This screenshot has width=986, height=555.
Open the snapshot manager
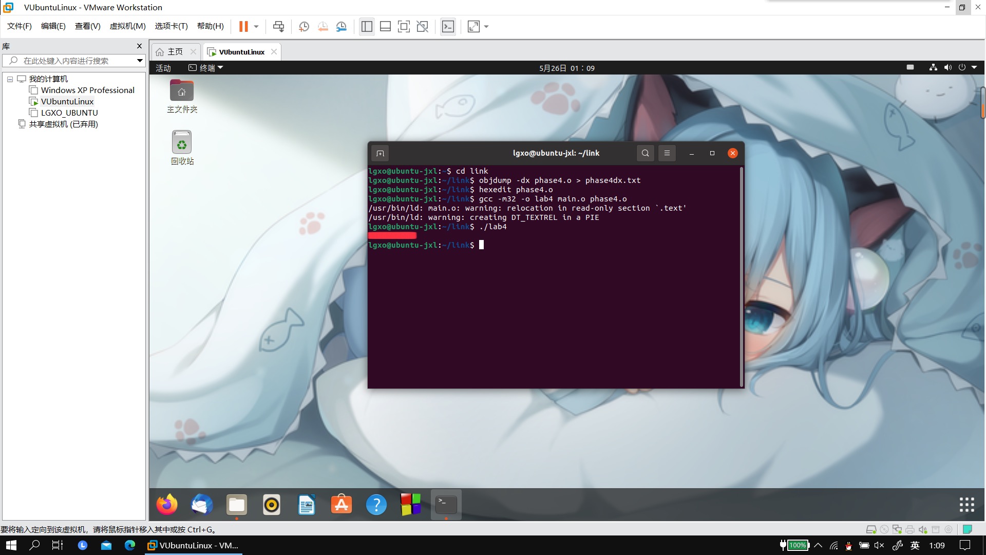[x=342, y=27]
